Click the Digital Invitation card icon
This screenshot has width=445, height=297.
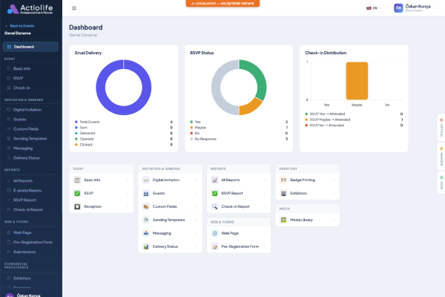146,180
